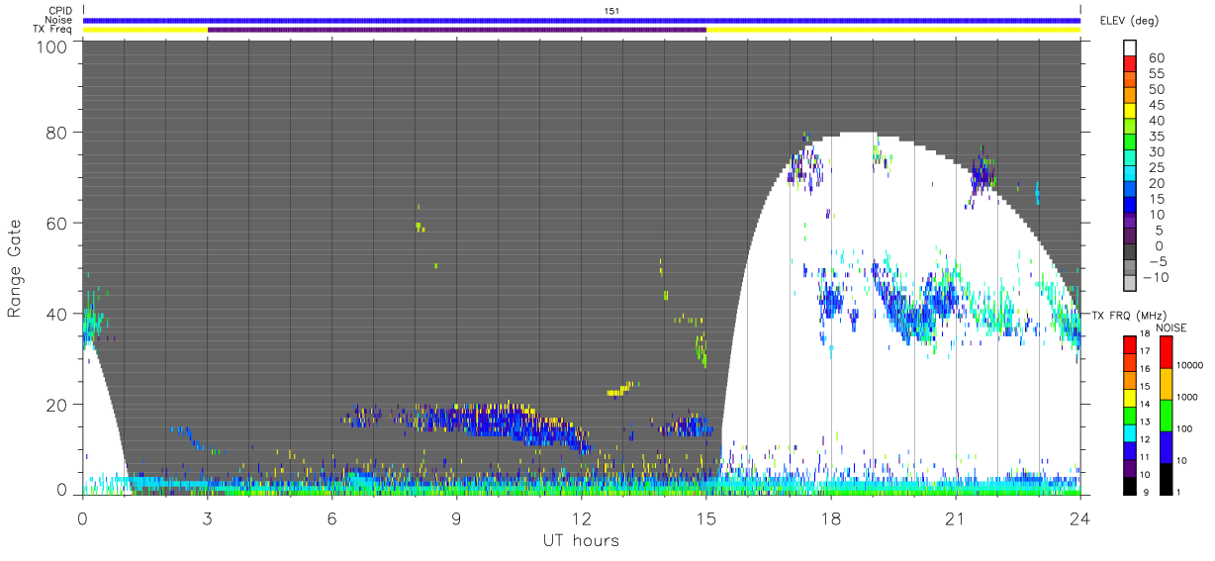Click the TX Freq row label at top
The image size is (1215, 561).
click(x=53, y=29)
